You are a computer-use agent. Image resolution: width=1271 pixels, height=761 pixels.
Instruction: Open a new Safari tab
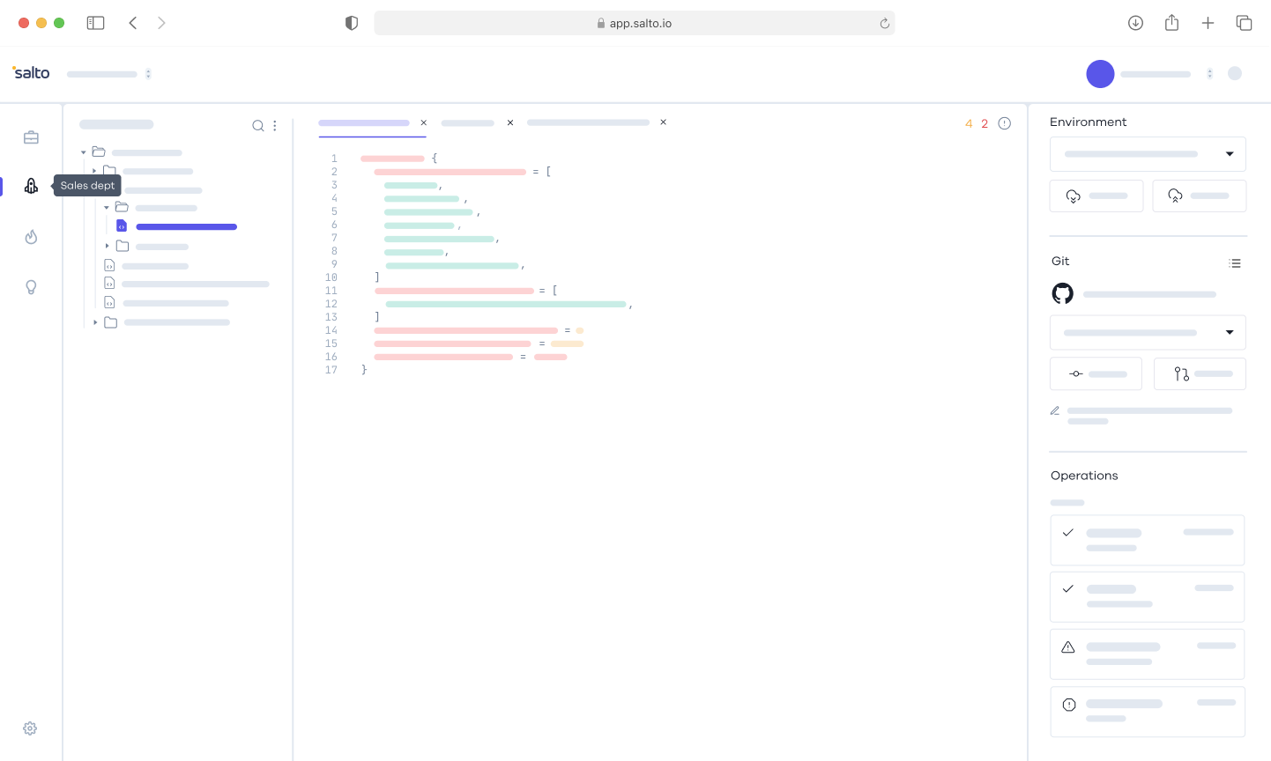point(1208,23)
